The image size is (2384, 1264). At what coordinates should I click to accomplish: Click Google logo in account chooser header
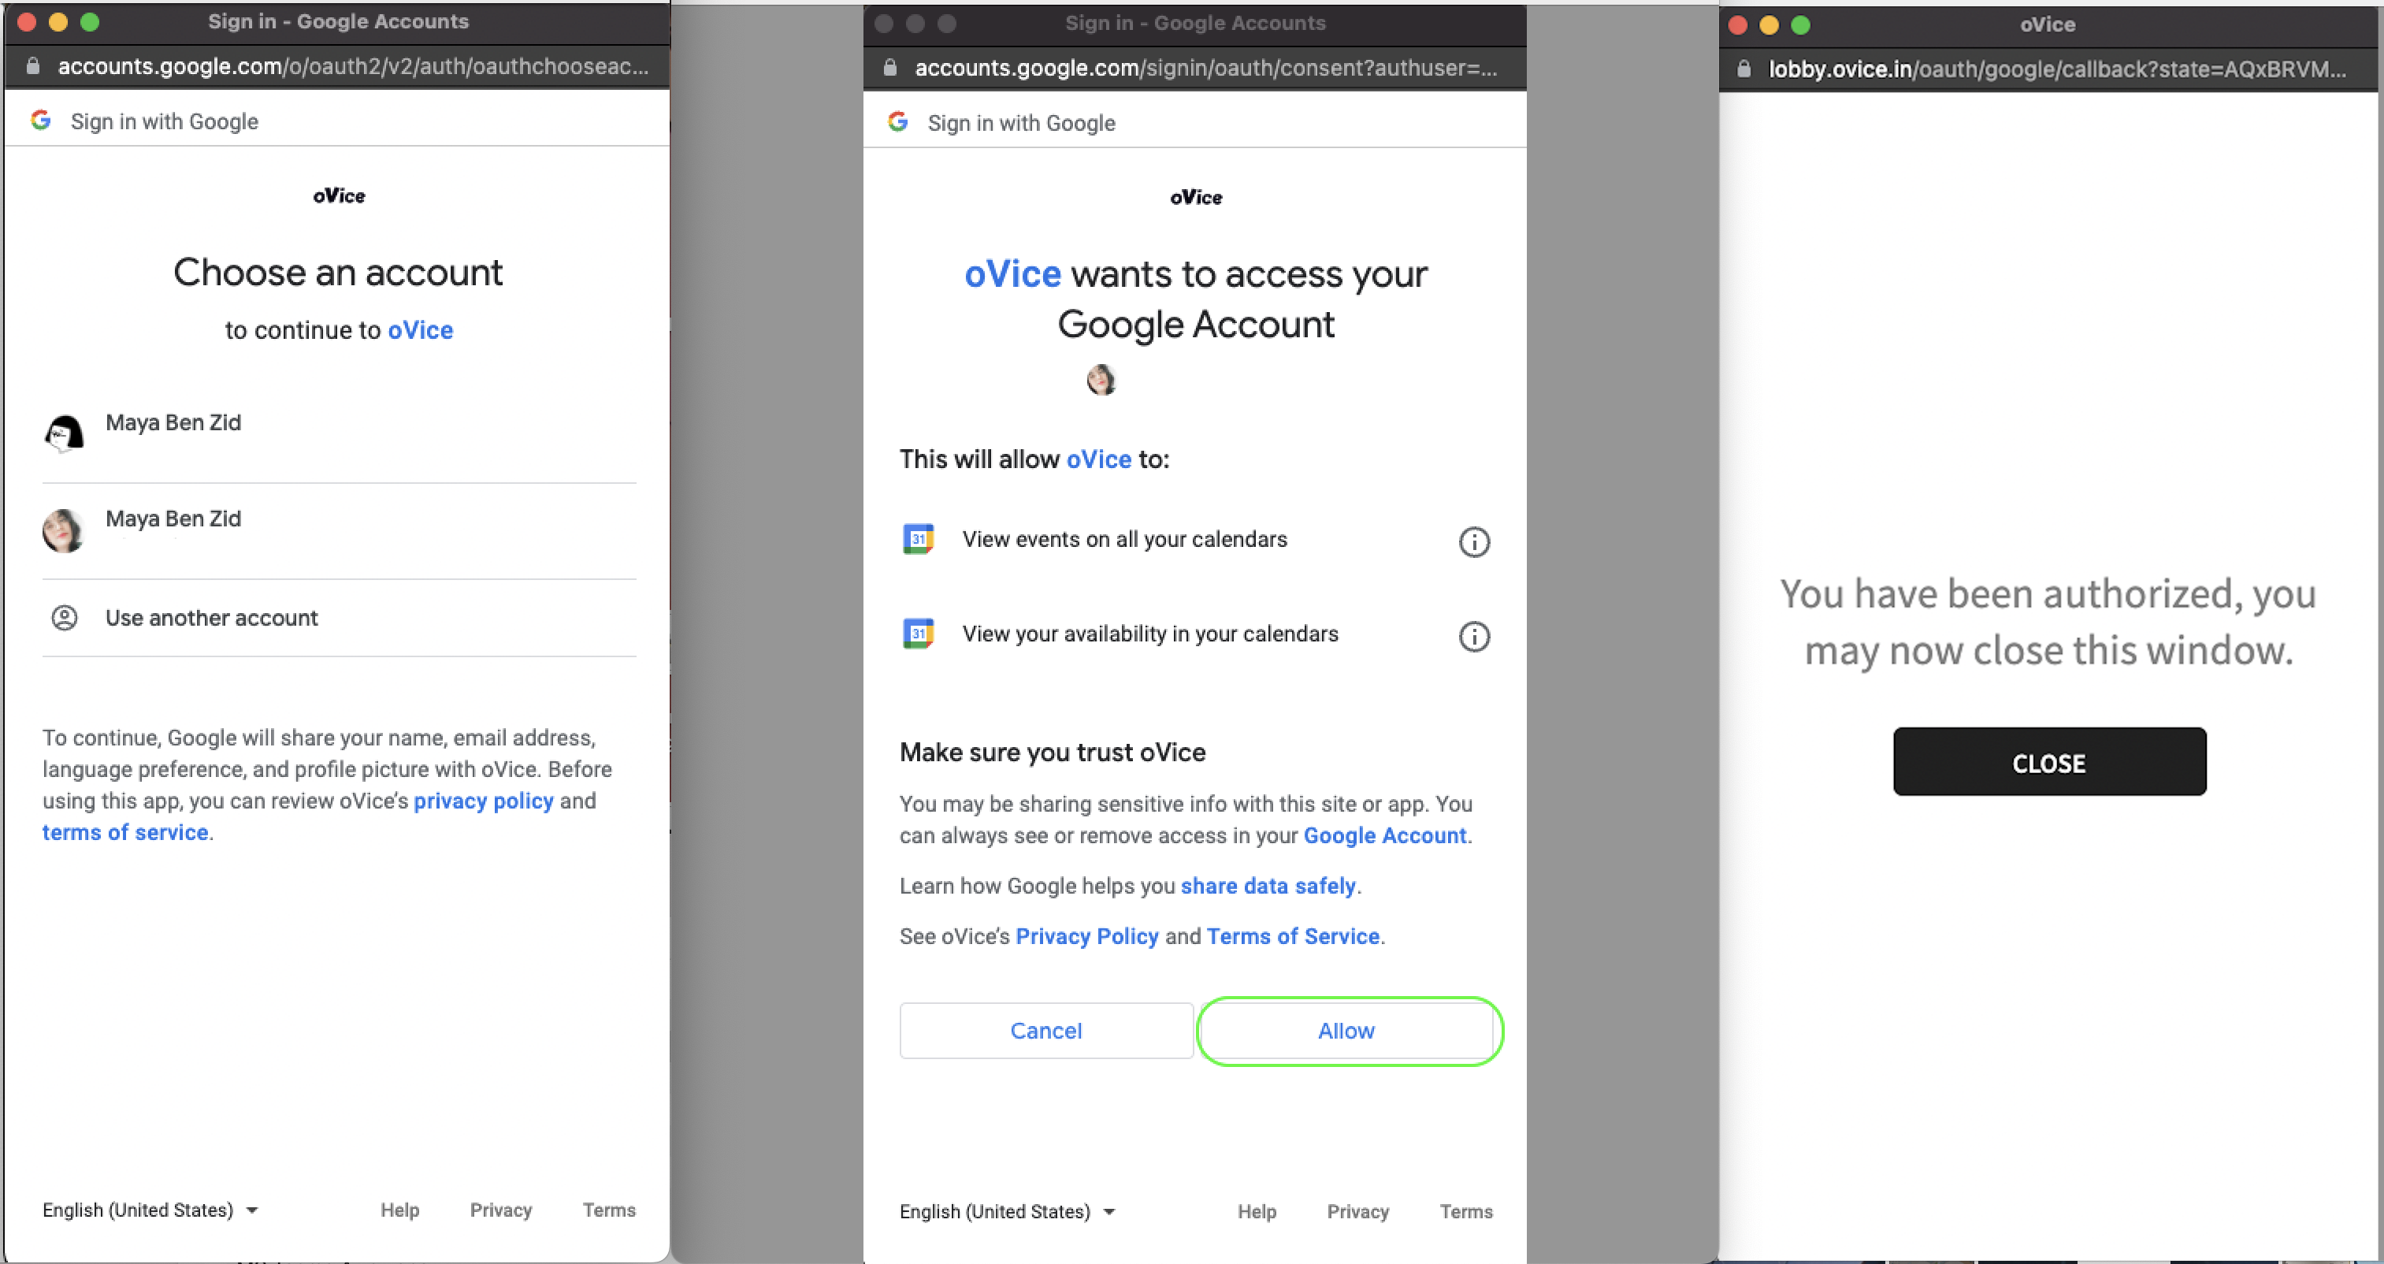(x=41, y=121)
